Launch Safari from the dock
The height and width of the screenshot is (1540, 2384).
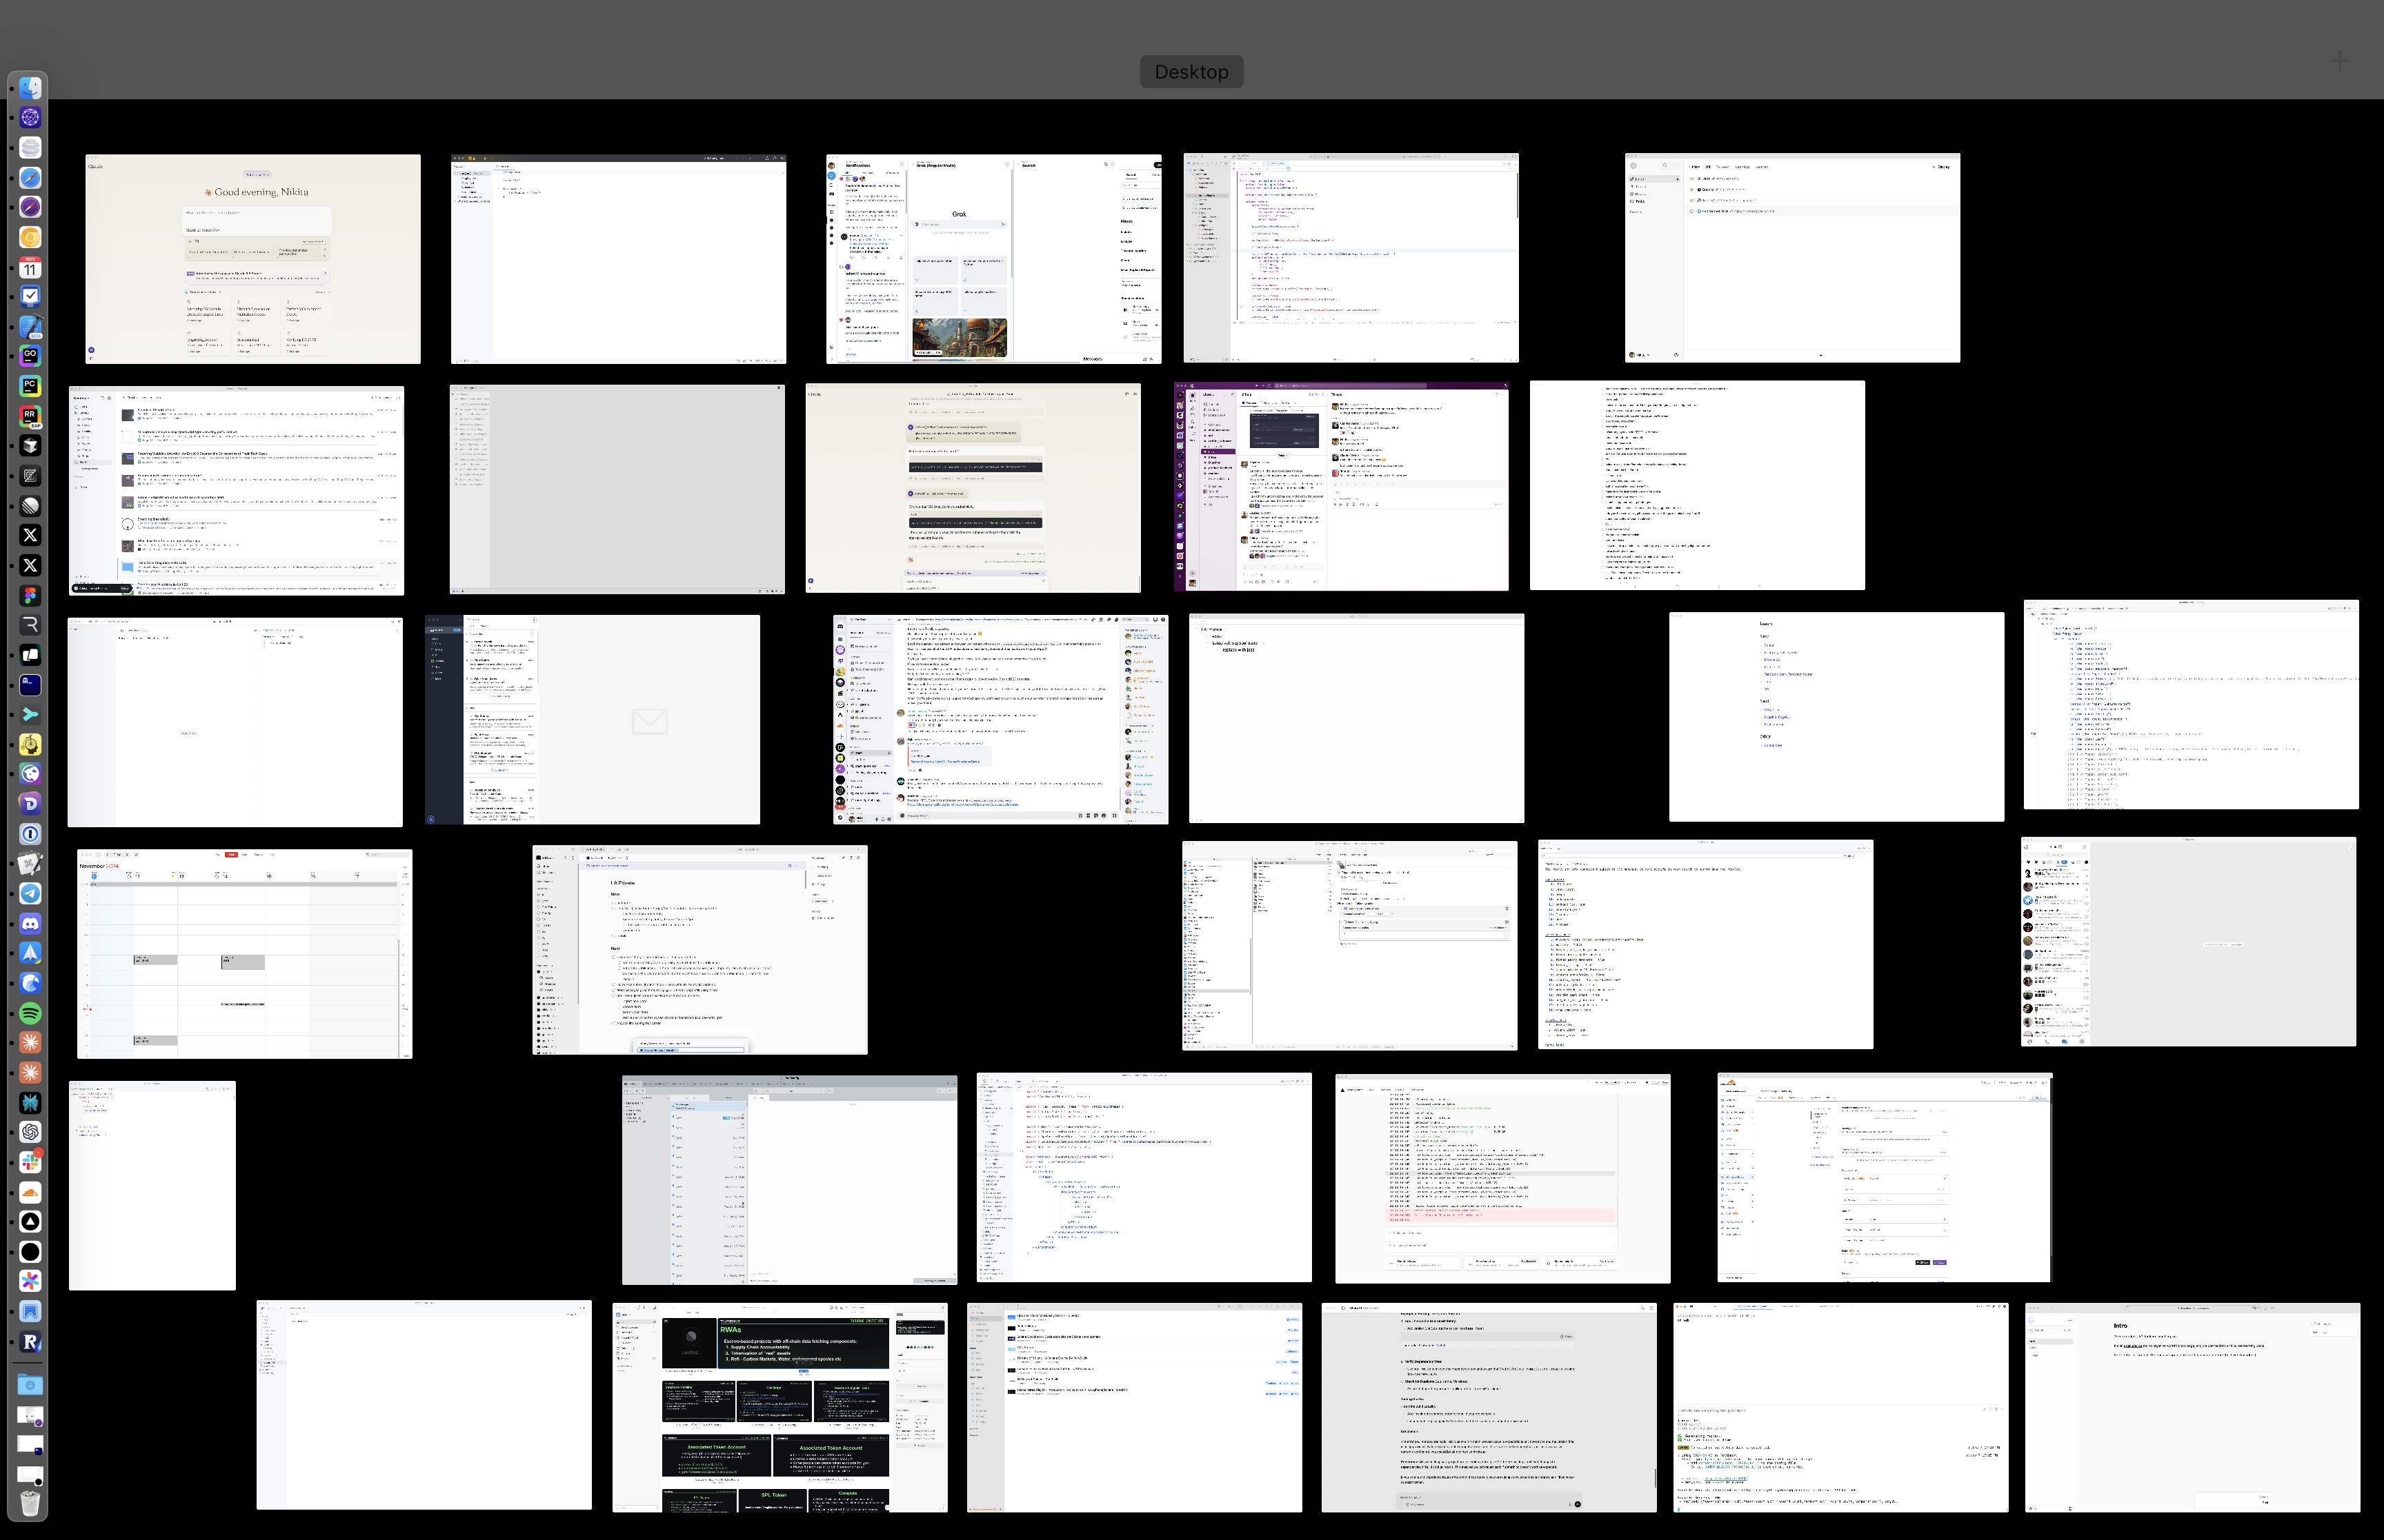click(x=30, y=178)
